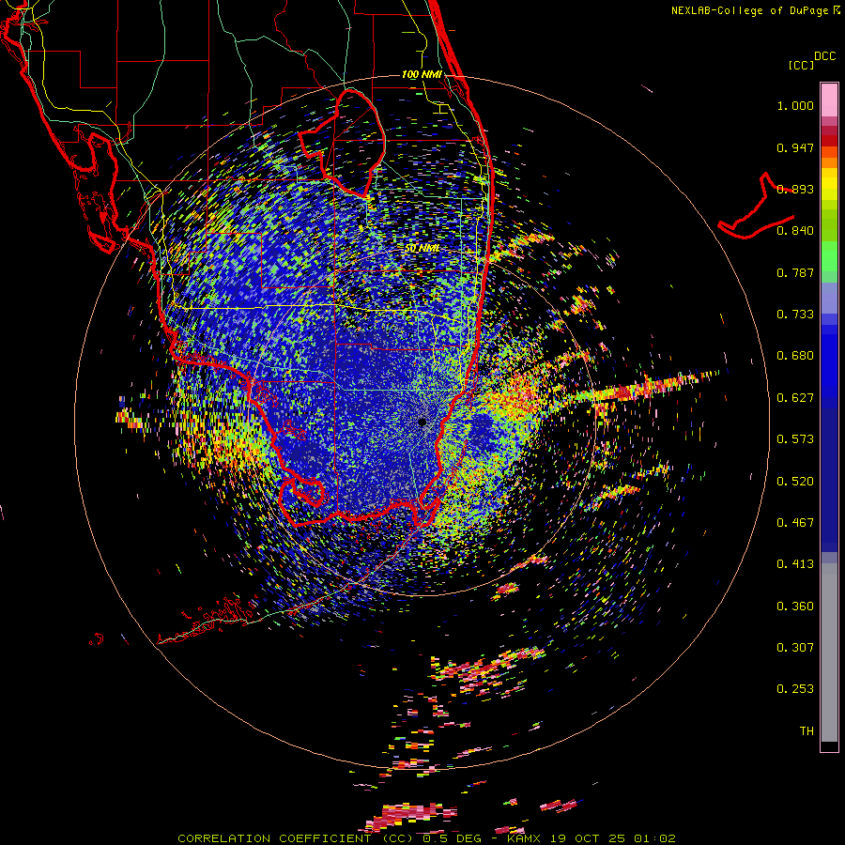845x845 pixels.
Task: Click the CORRELATION COEFFICIENT caption text at bottom
Action: point(426,838)
